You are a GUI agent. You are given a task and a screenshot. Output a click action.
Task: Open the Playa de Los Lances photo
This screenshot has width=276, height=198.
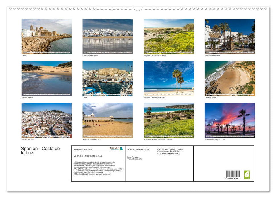(169, 36)
